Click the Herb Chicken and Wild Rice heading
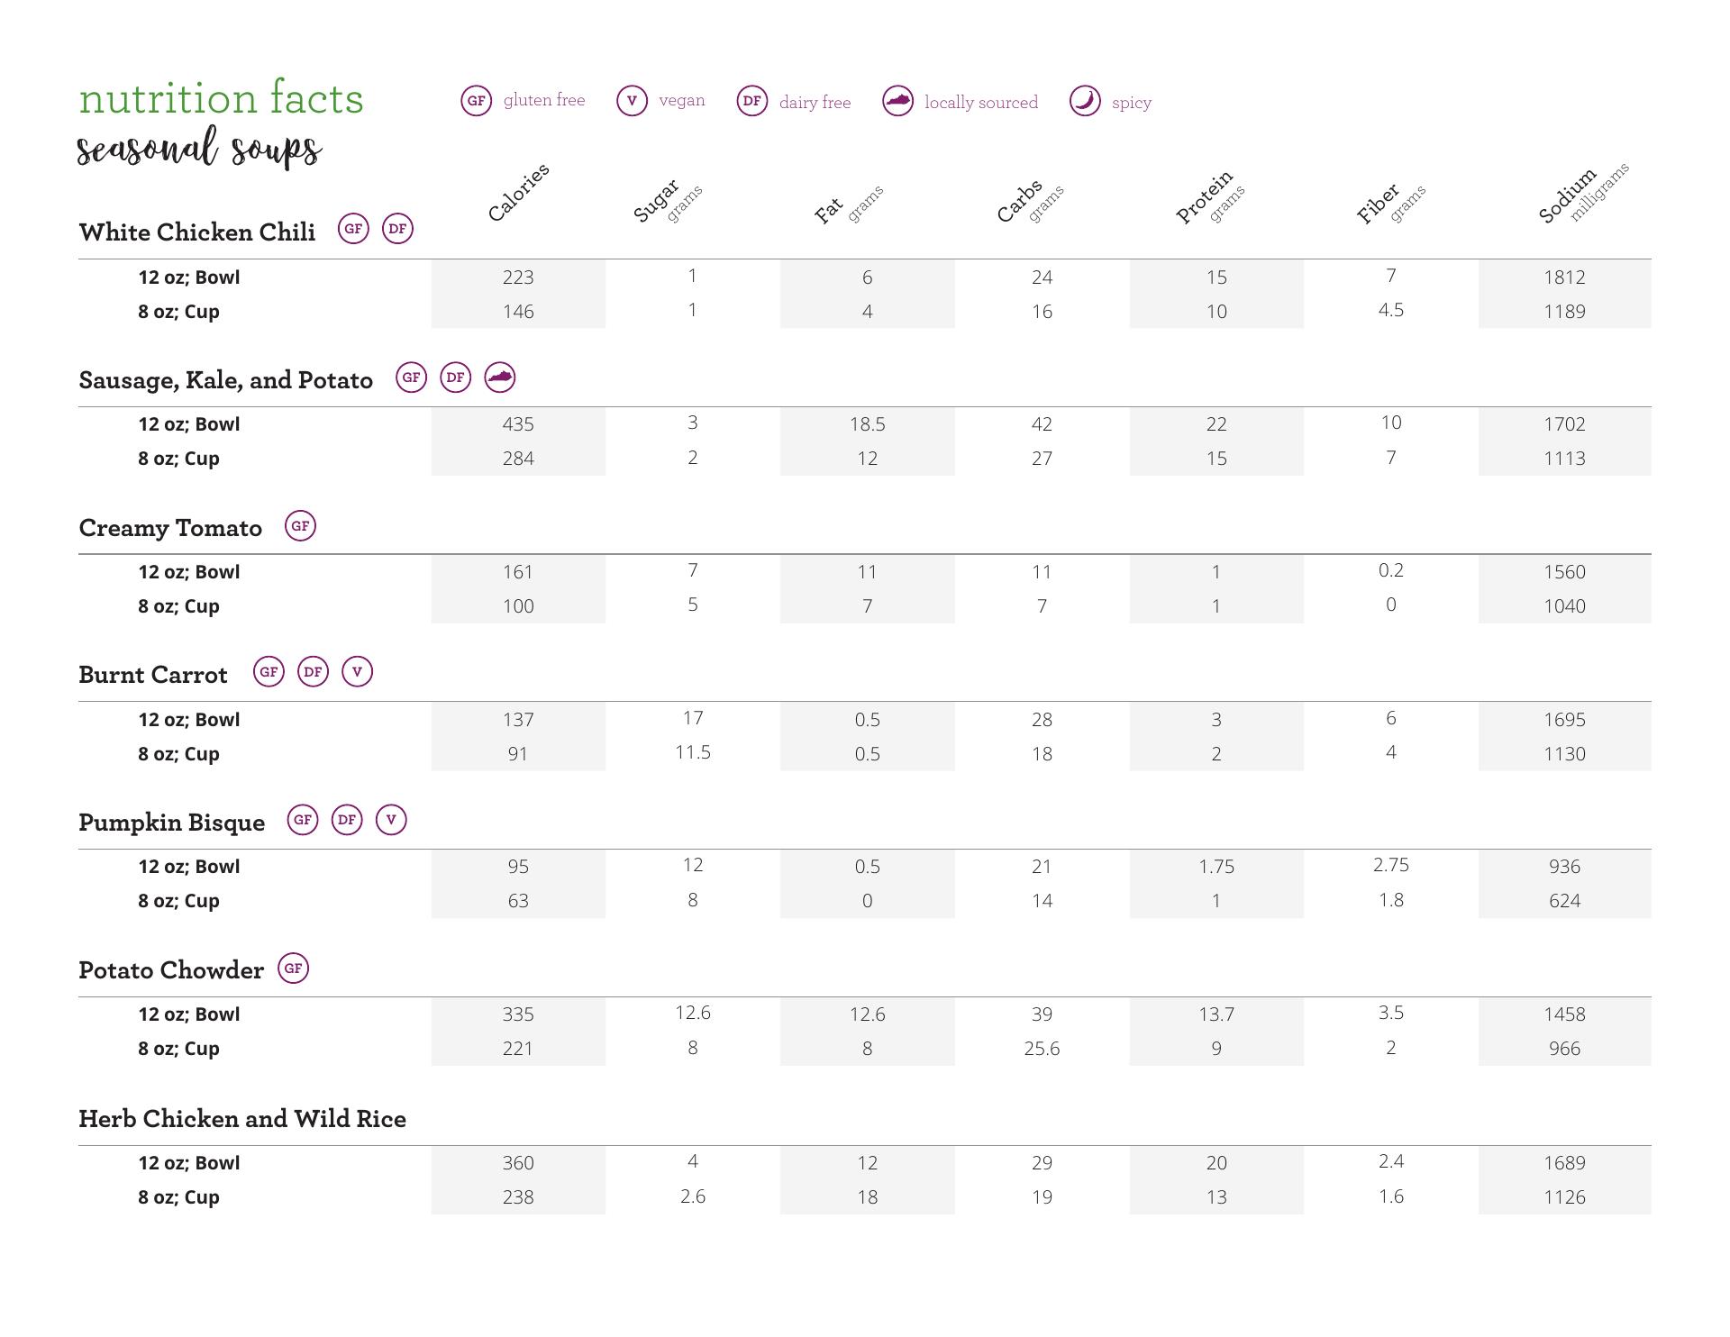1730x1337 pixels. click(x=242, y=1119)
